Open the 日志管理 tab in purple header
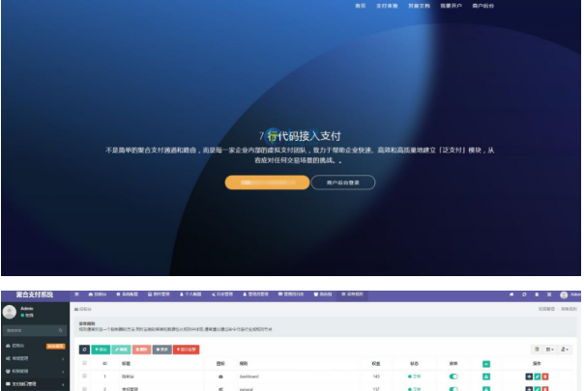Screen dimensions: 584x391 pyautogui.click(x=222, y=294)
